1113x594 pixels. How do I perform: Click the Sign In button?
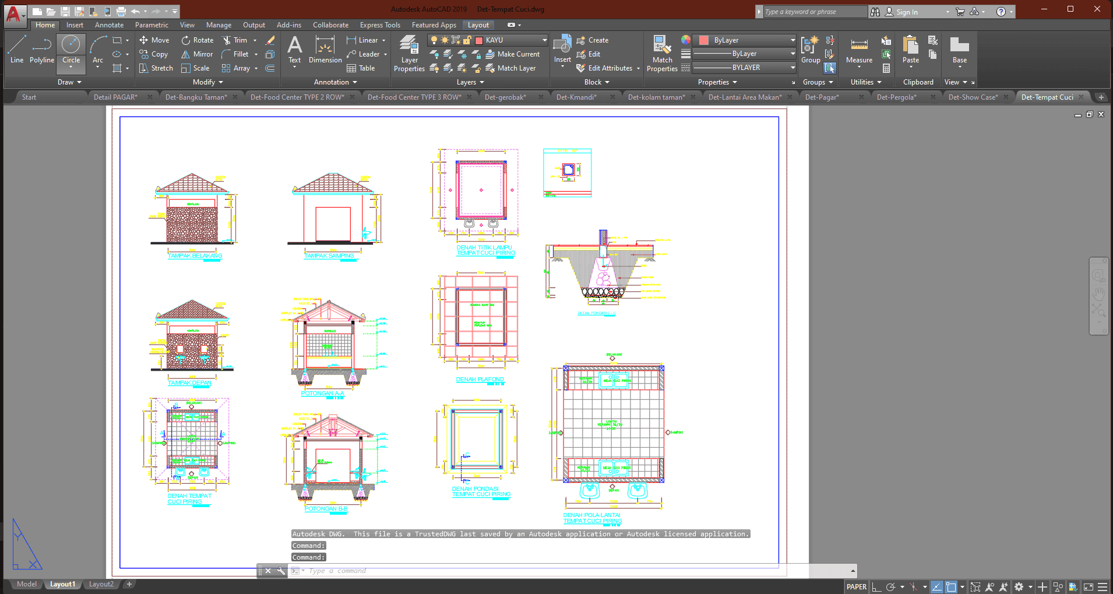click(x=901, y=12)
